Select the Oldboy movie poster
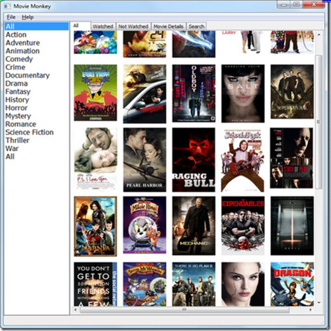Image resolution: width=331 pixels, height=331 pixels. click(x=194, y=93)
